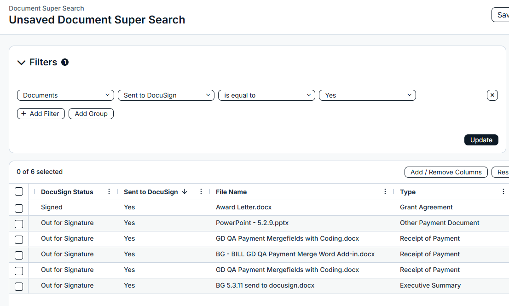The image size is (509, 306).
Task: Check the BG - BILL GD QA Payment row checkbox
Action: (x=19, y=255)
